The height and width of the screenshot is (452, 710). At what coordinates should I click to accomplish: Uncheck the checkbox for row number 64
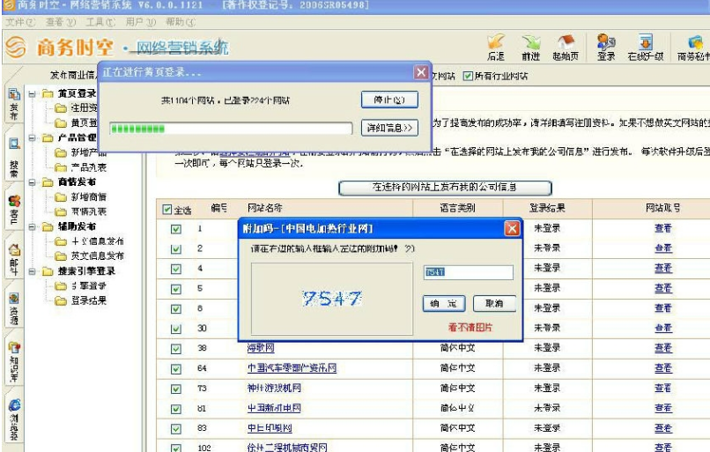click(176, 368)
